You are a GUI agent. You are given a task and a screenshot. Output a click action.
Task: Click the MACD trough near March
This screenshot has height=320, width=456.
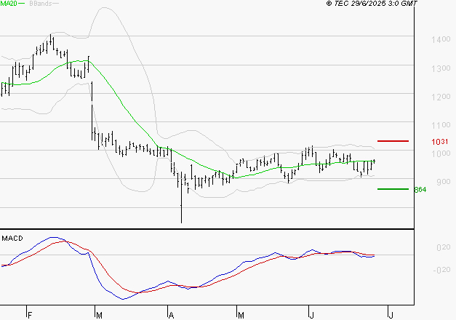pos(123,298)
